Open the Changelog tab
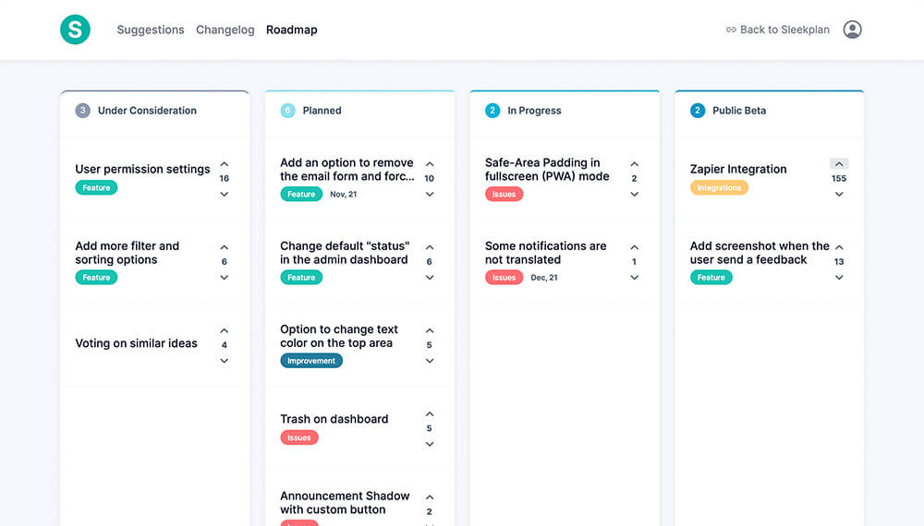Screen dimensions: 924x526 pyautogui.click(x=225, y=30)
